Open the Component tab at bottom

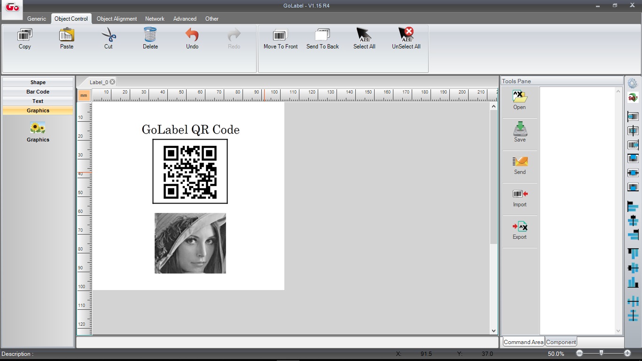pos(561,342)
